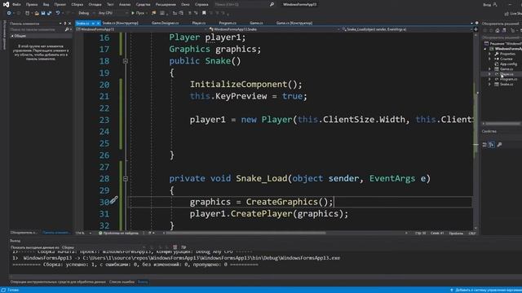Close the toolbox panel
The width and height of the screenshot is (522, 293).
(69, 24)
